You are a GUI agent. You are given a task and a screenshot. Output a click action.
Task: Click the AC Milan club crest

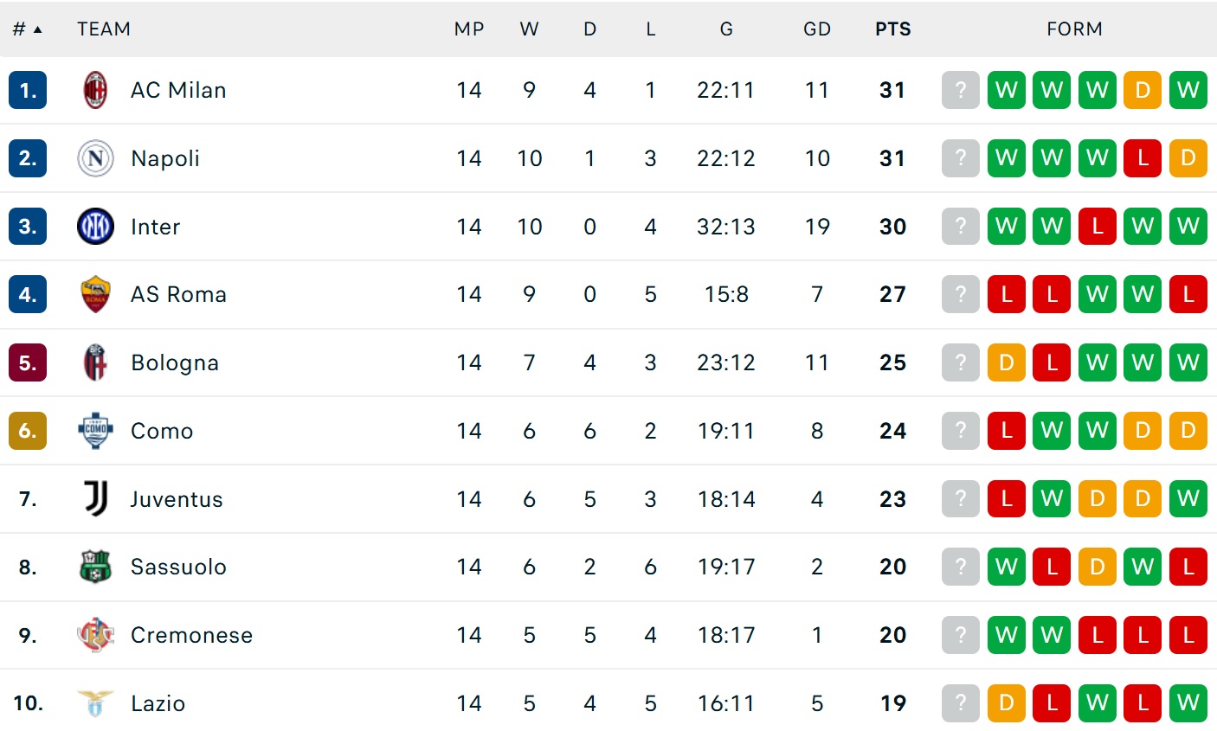(x=95, y=90)
